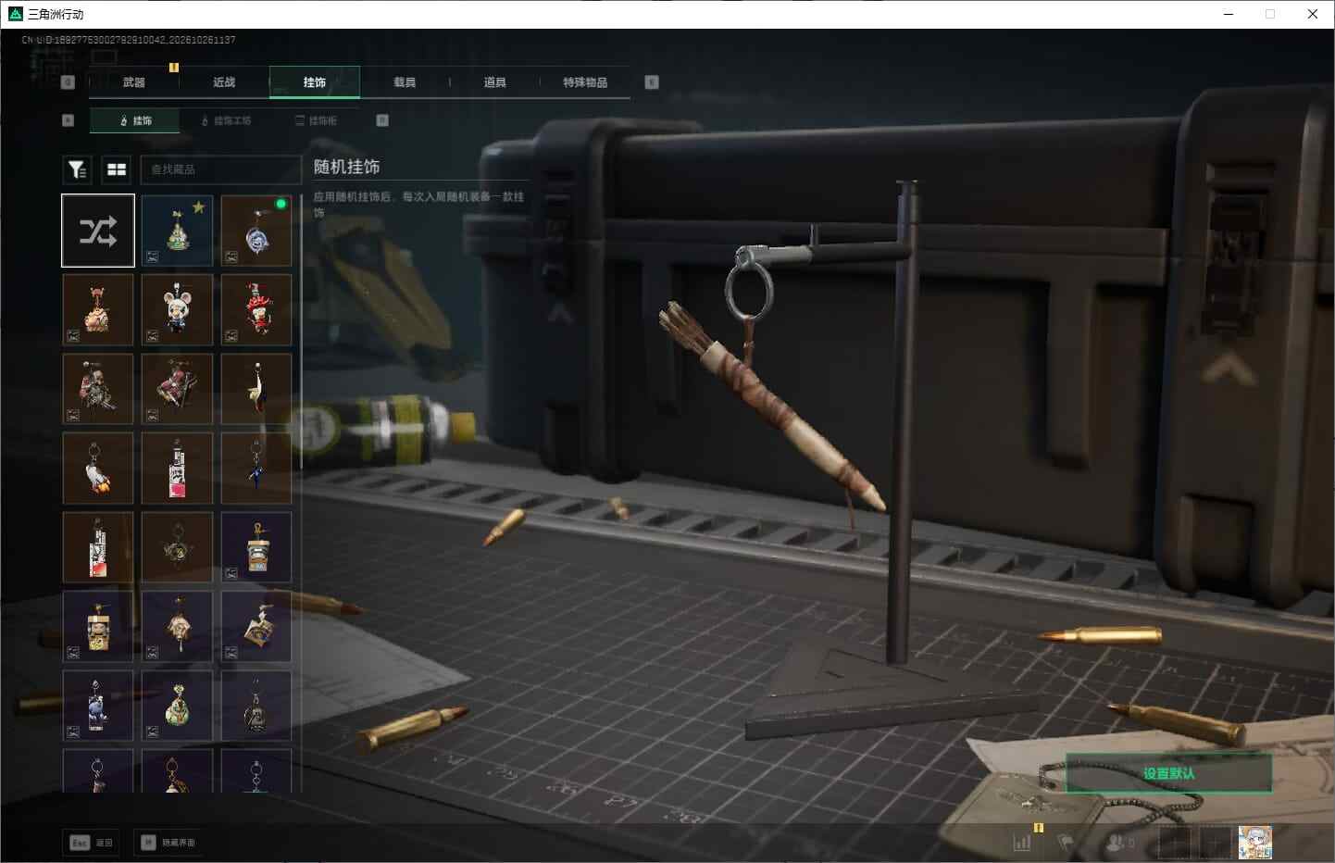This screenshot has height=863, width=1335.
Task: Open the 道具 tab
Action: coord(495,82)
